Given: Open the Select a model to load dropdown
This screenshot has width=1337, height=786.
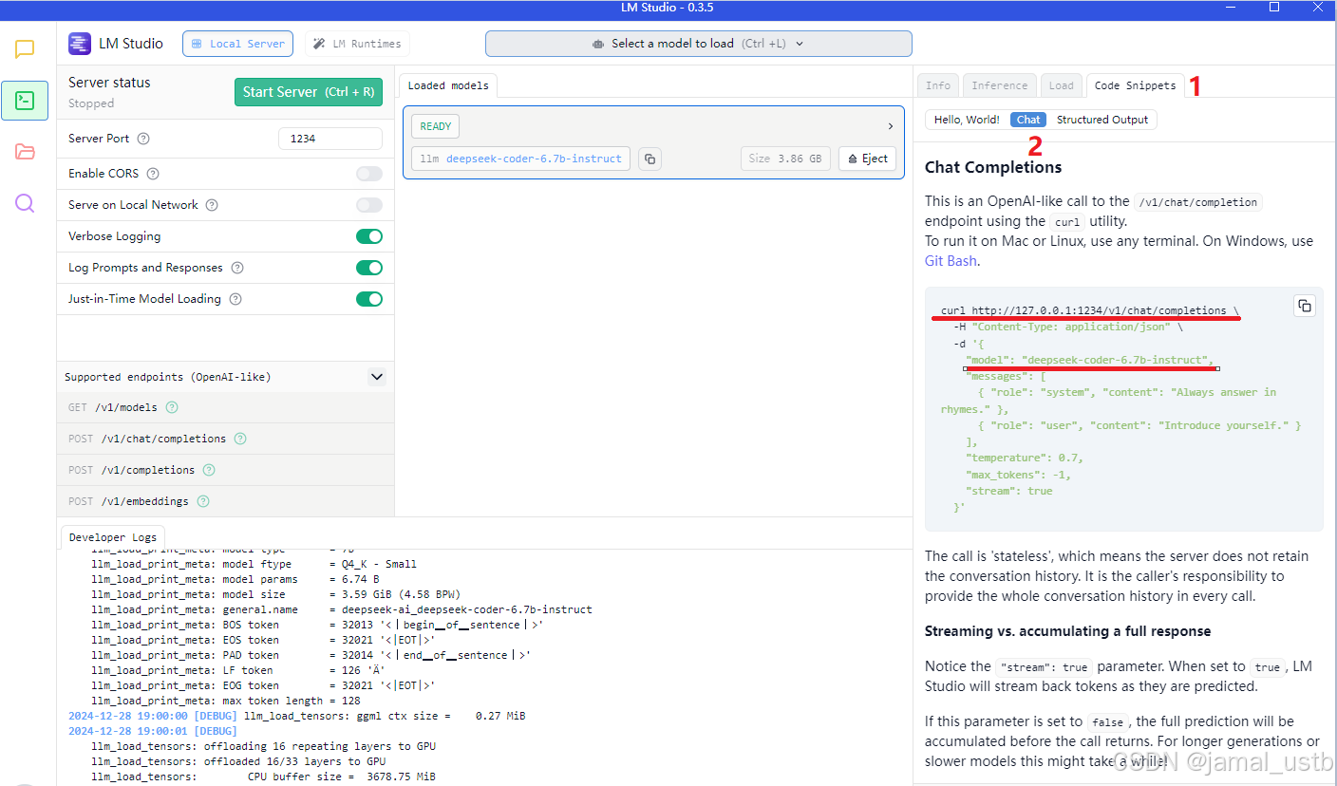Looking at the screenshot, I should click(x=698, y=43).
